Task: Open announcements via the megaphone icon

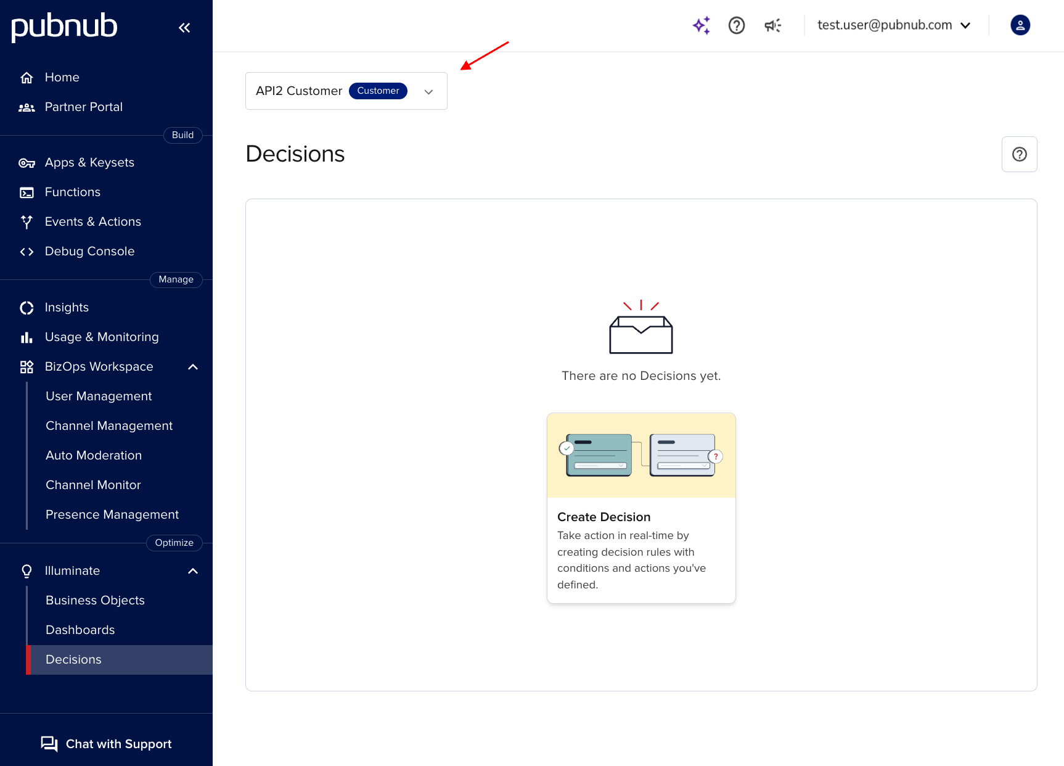Action: [772, 25]
